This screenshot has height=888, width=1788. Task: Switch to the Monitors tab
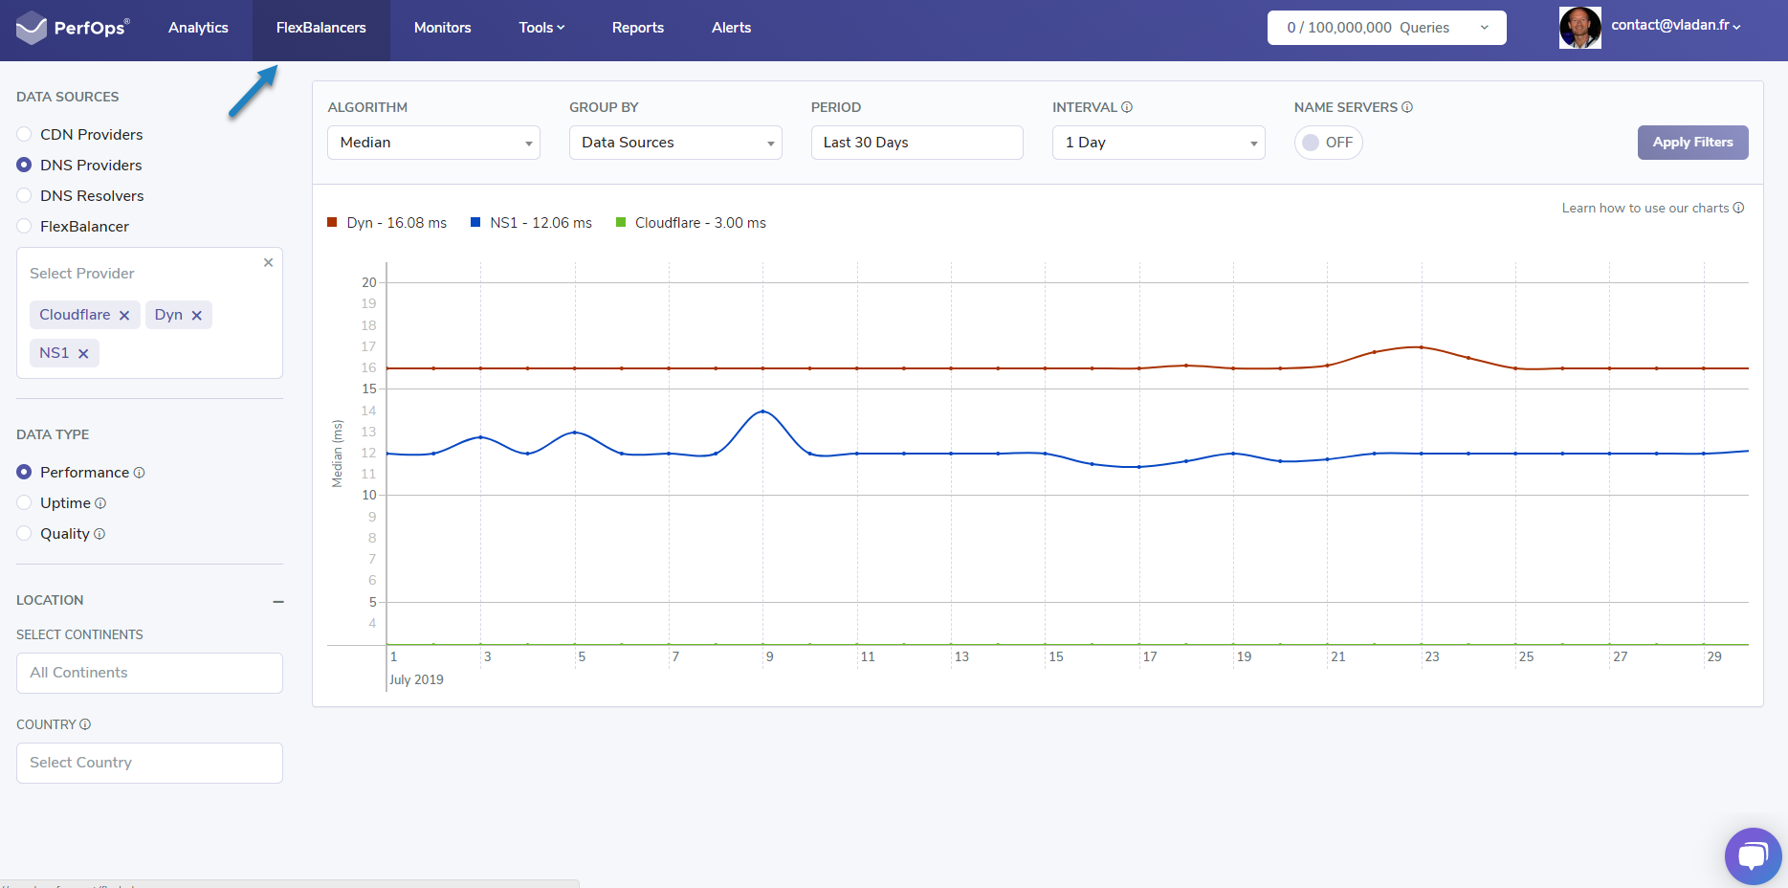[x=442, y=28]
